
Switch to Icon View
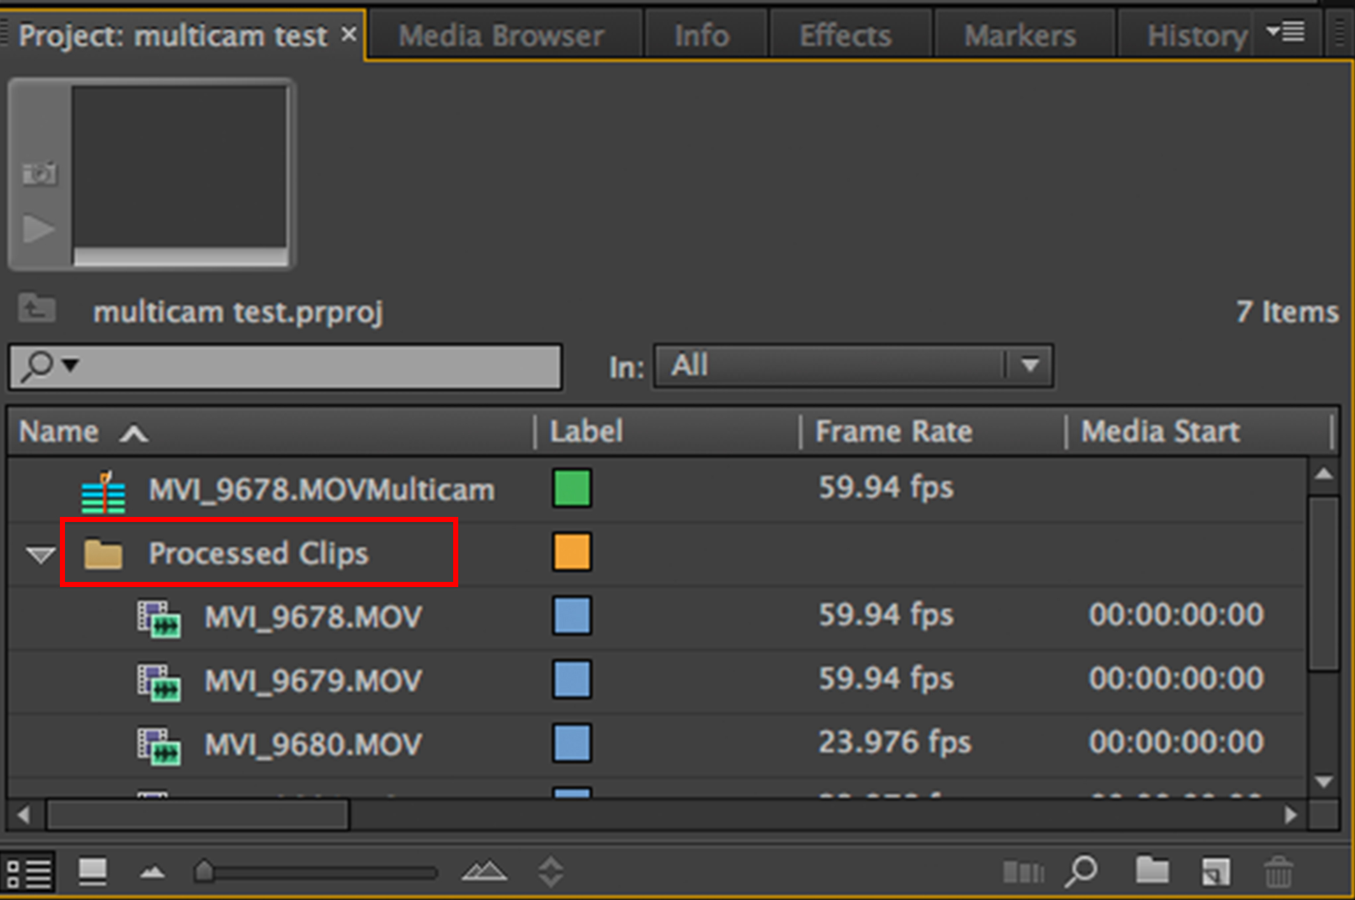tap(92, 871)
